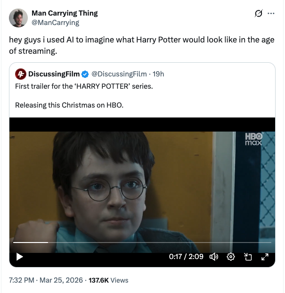Click the DiscussingFilm logo avatar
The image size is (285, 293).
(x=21, y=74)
